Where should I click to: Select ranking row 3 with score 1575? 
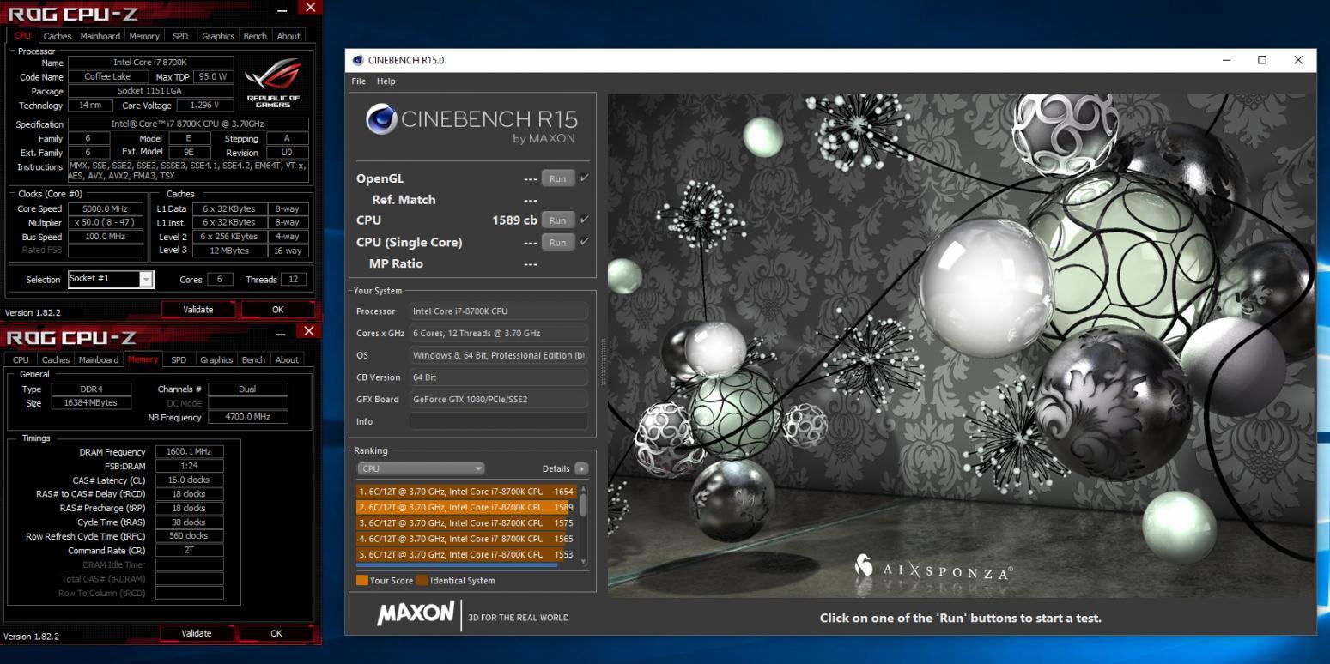pyautogui.click(x=467, y=522)
